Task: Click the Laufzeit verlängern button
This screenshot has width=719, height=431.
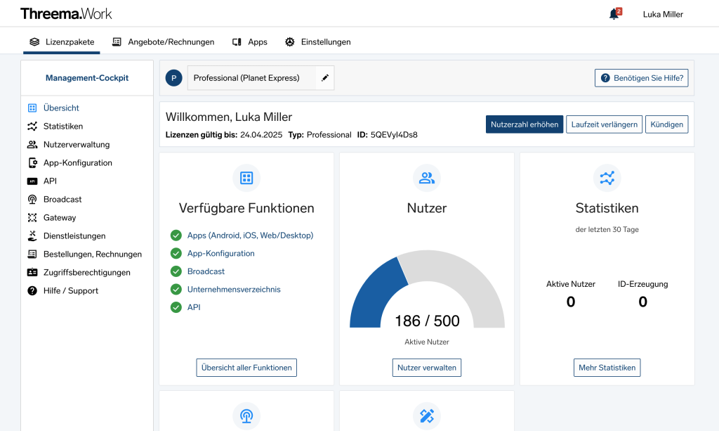Action: point(605,124)
